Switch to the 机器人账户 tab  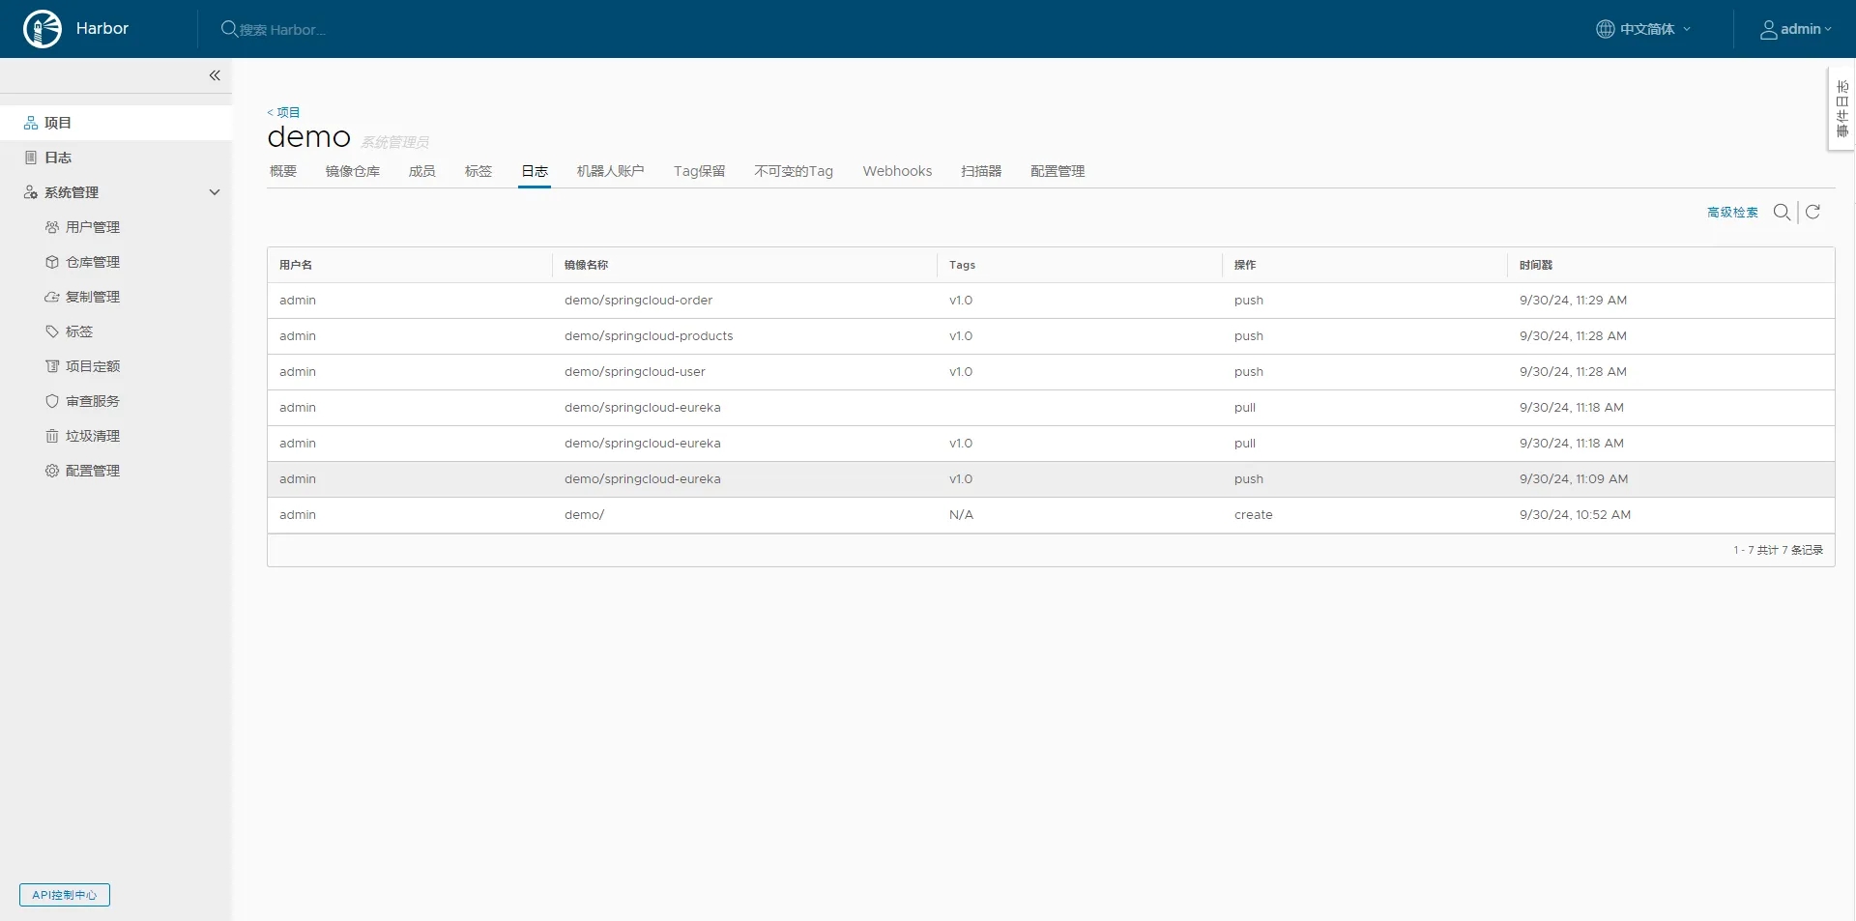tap(610, 171)
